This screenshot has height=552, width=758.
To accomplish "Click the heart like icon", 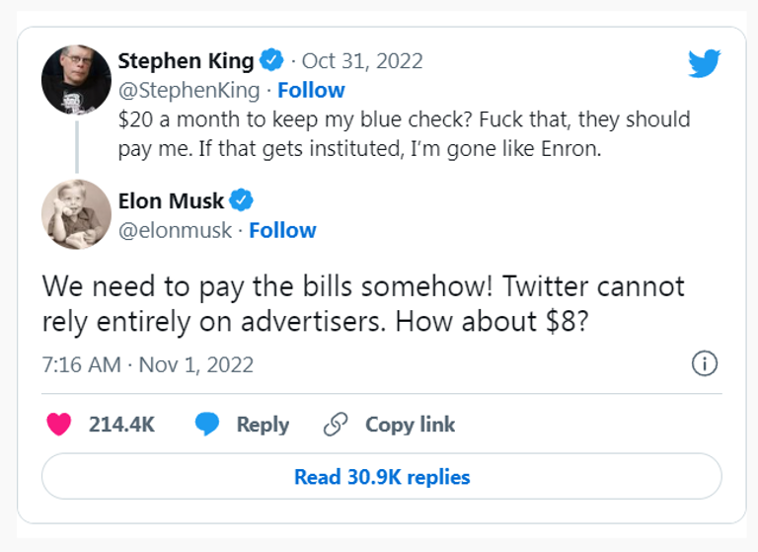I will click(x=60, y=425).
